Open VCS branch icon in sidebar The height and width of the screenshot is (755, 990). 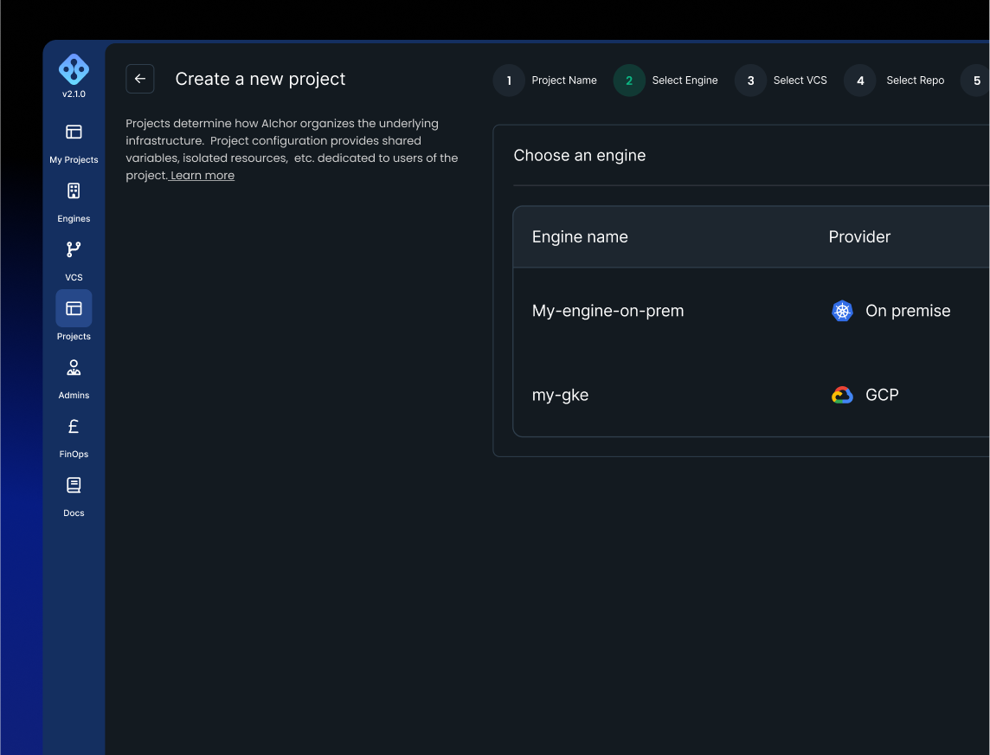pos(74,249)
